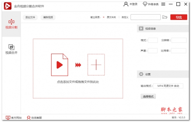Click the triple-arrow icon in drop zone
This screenshot has width=191, height=122.
point(78,65)
